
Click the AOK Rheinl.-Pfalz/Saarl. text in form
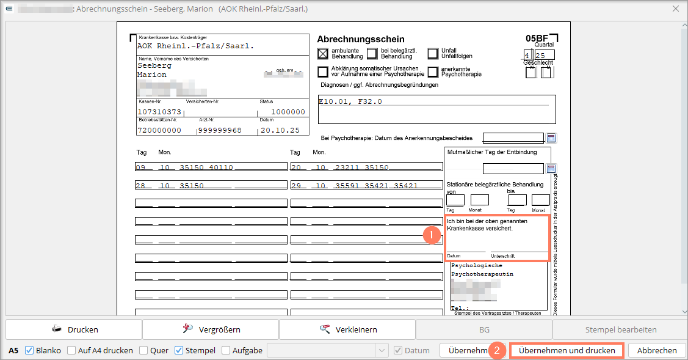click(196, 46)
